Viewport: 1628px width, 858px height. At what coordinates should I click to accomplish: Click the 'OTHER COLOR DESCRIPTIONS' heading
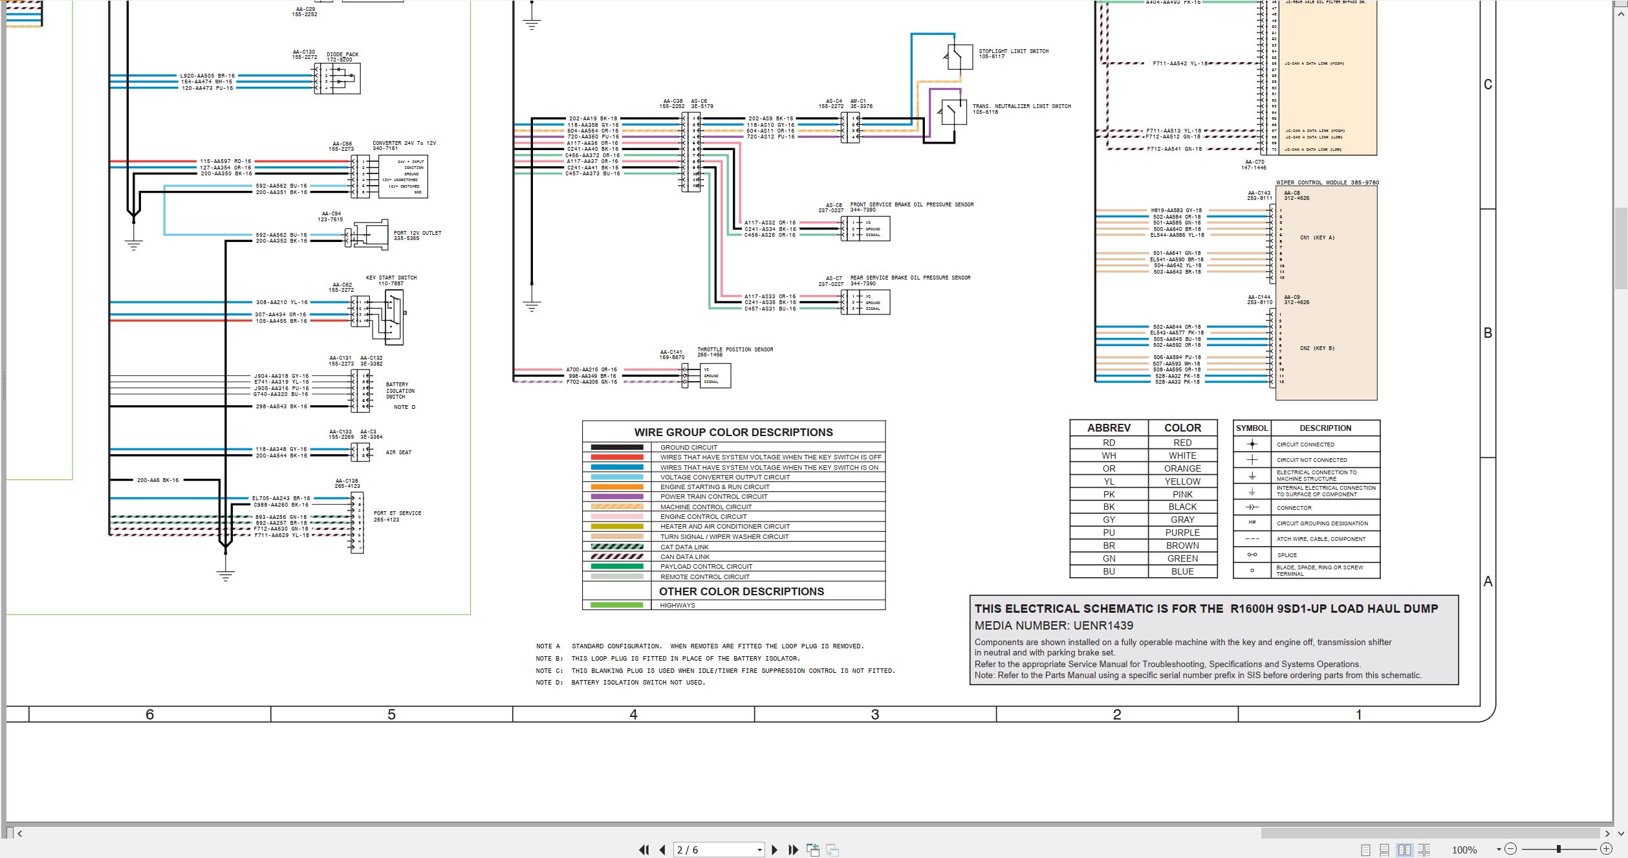741,591
